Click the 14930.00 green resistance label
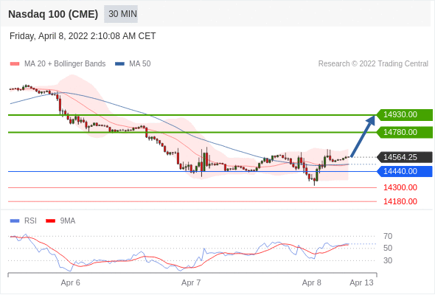 pos(405,114)
